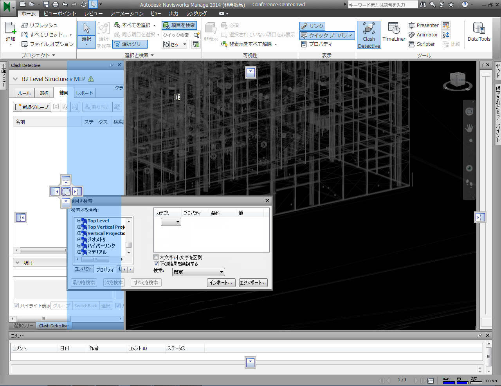Toggle ハイライト表示 checkbox

coord(16,306)
